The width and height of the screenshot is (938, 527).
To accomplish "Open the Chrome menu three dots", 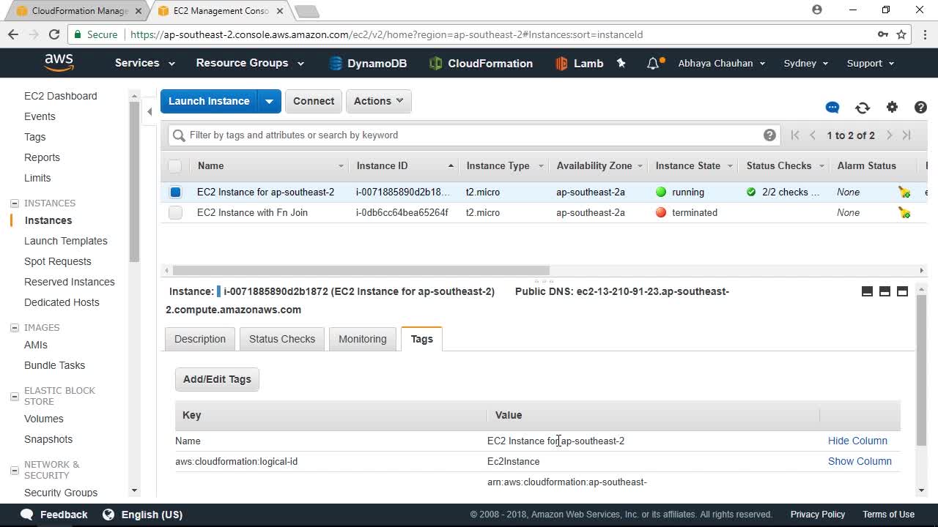I will click(x=926, y=34).
